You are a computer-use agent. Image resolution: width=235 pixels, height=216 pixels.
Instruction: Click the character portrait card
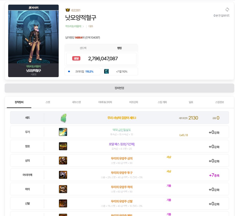point(33,41)
